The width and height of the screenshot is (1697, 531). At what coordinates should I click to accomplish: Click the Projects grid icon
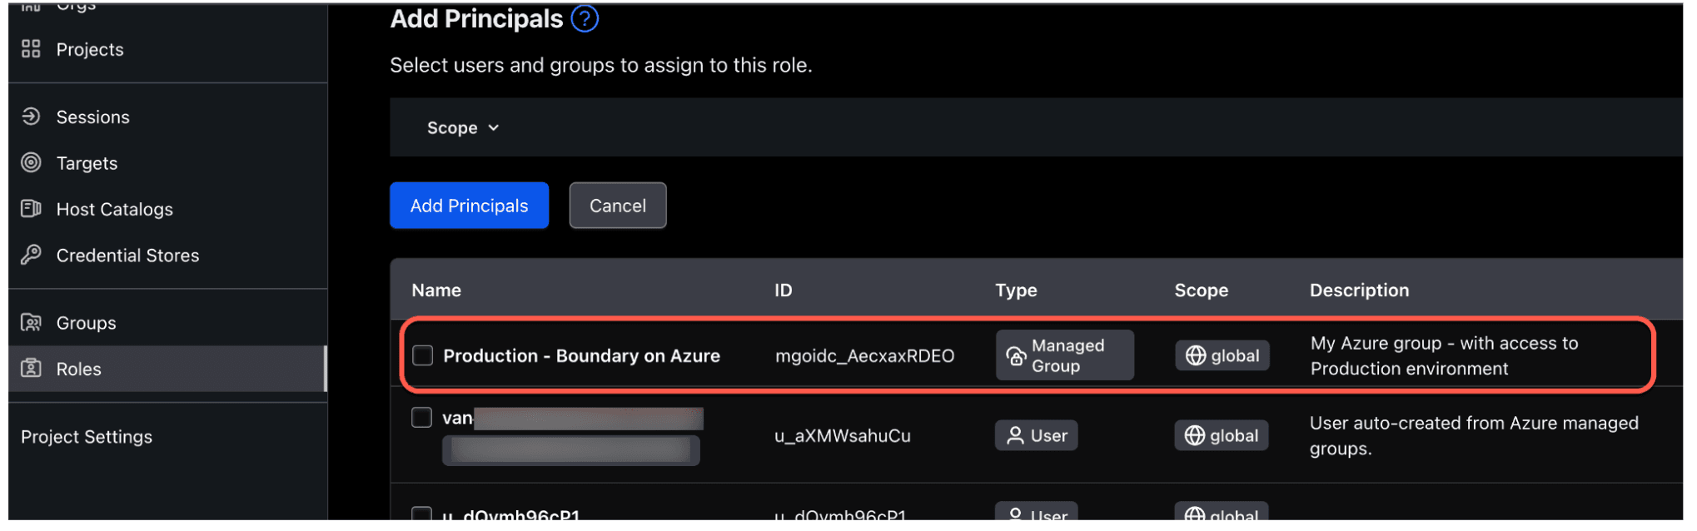[x=31, y=49]
